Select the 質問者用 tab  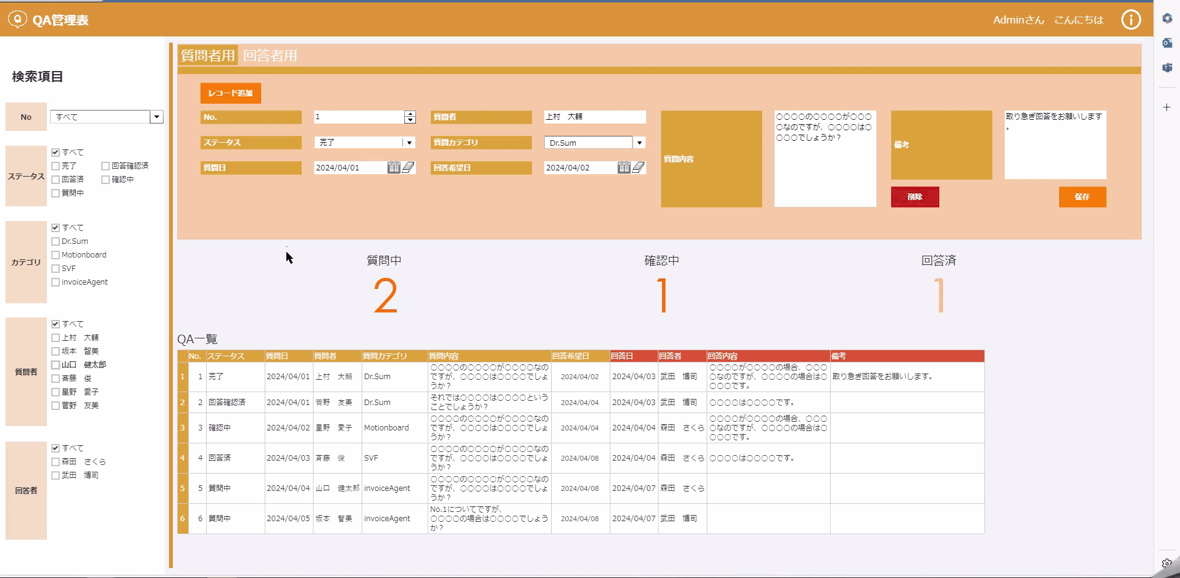click(x=207, y=56)
